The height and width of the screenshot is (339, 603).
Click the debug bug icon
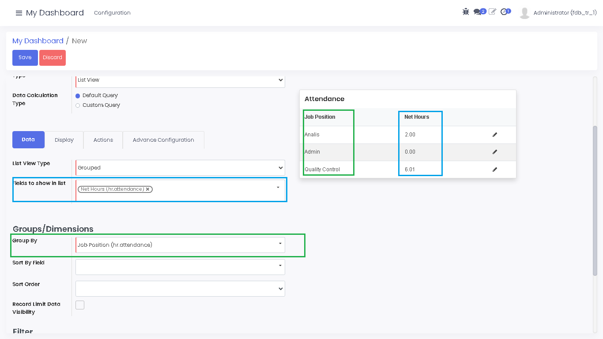pyautogui.click(x=466, y=12)
